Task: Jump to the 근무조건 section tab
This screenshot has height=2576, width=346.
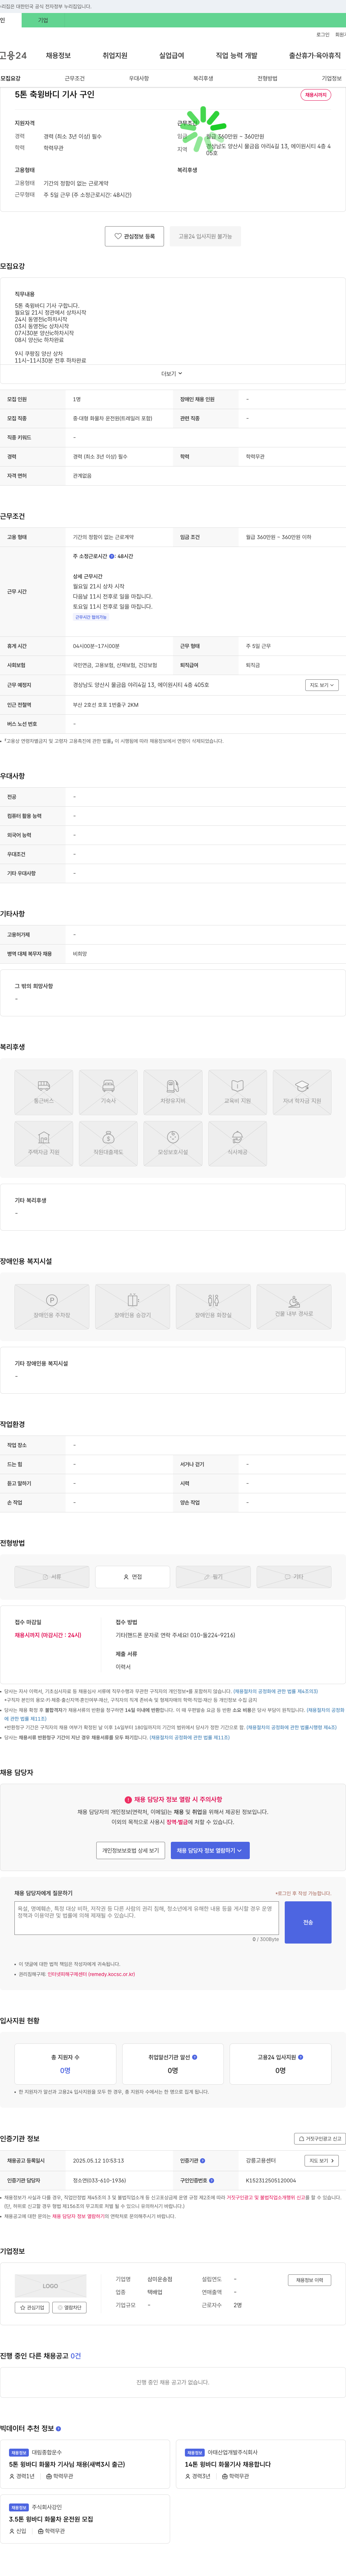Action: tap(75, 78)
